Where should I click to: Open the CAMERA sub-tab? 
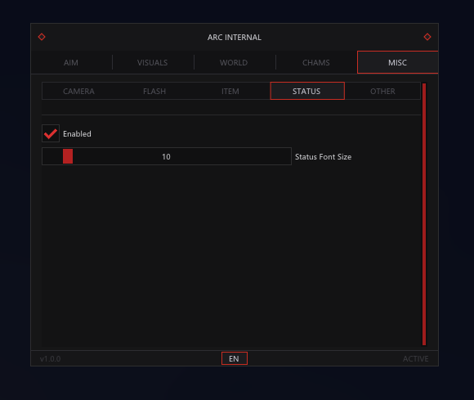(x=78, y=91)
